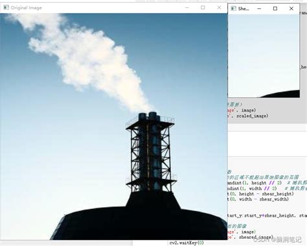This screenshot has width=307, height=246.
Task: Click inside the sheared image preview
Action: pos(264,56)
